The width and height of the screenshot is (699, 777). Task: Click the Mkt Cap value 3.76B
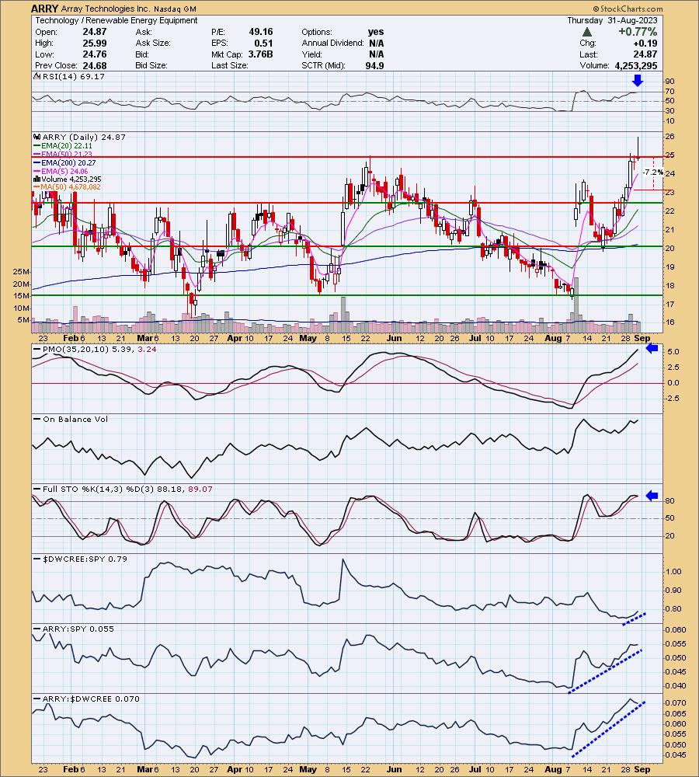[260, 54]
